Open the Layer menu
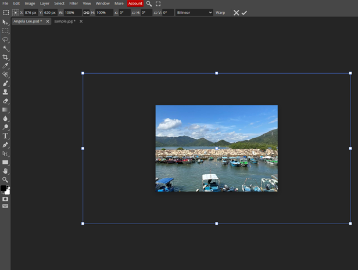 (45, 3)
